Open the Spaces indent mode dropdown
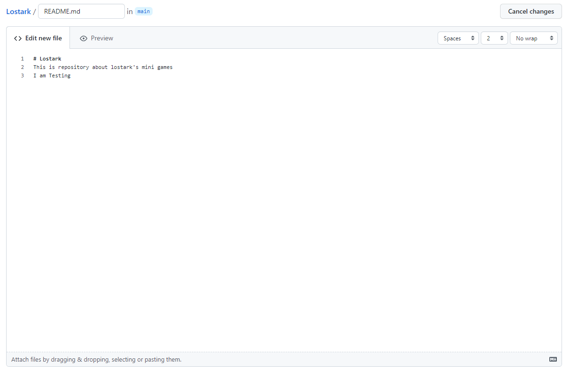The height and width of the screenshot is (371, 570). click(x=458, y=38)
